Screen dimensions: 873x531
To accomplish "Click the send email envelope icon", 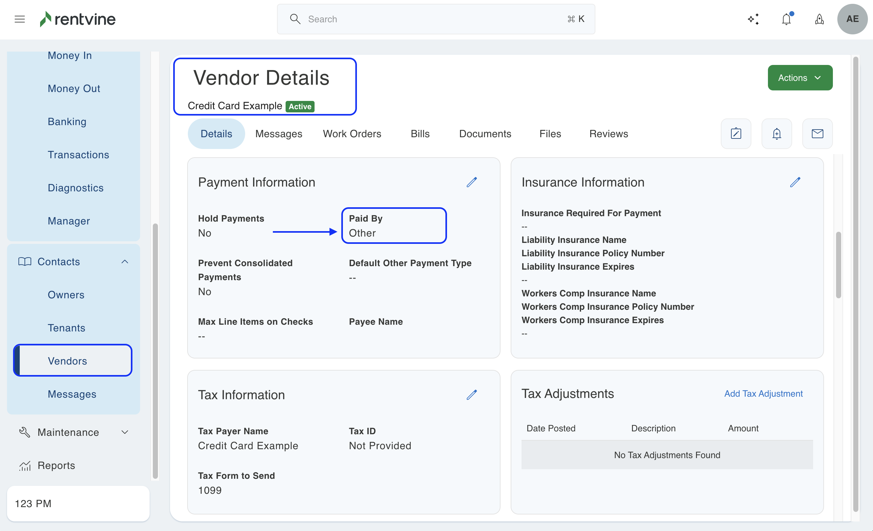I will point(817,134).
